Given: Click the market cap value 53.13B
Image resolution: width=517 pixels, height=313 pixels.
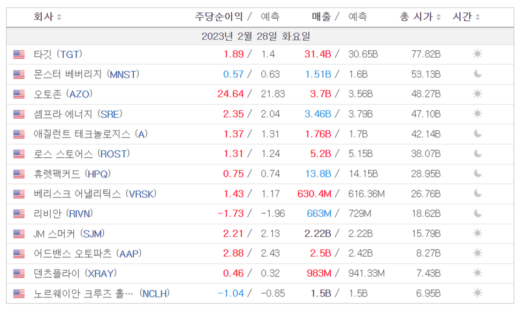Looking at the screenshot, I should click(425, 74).
